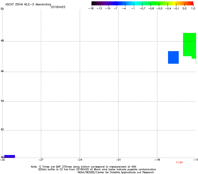
Task: Click the color bar label -1
Action: (133, 9)
